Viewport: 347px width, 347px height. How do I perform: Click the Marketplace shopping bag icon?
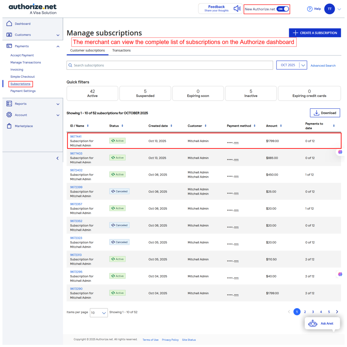pyautogui.click(x=9, y=126)
